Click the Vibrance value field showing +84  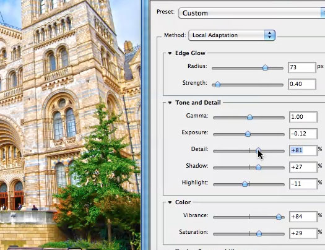303,217
